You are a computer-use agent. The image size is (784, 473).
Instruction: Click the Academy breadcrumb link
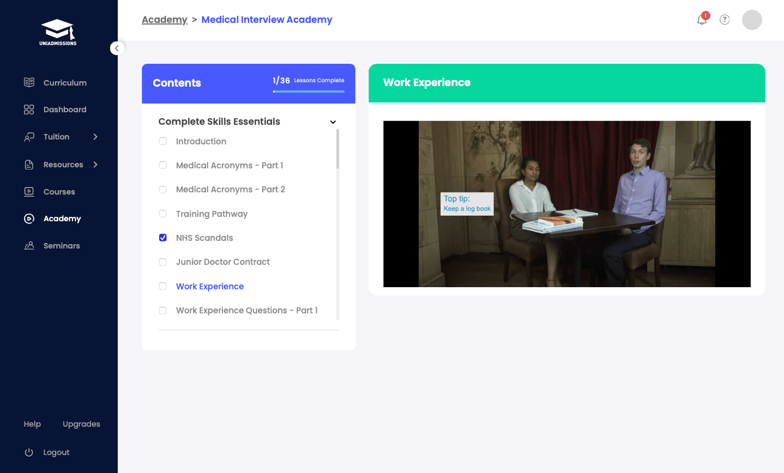point(164,20)
